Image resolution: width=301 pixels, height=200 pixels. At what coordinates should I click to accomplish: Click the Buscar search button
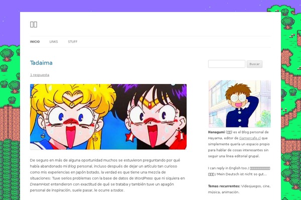254,64
